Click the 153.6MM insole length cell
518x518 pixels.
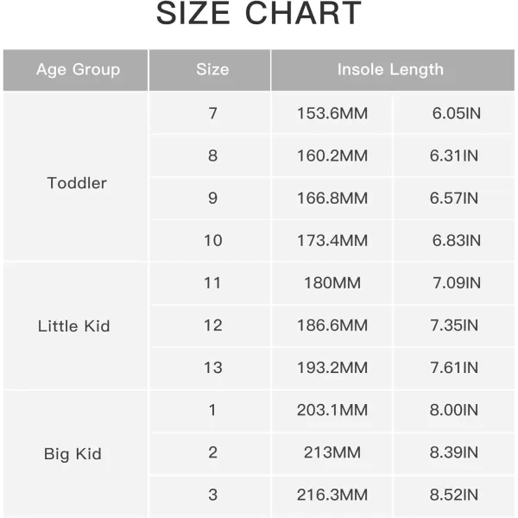[332, 114]
